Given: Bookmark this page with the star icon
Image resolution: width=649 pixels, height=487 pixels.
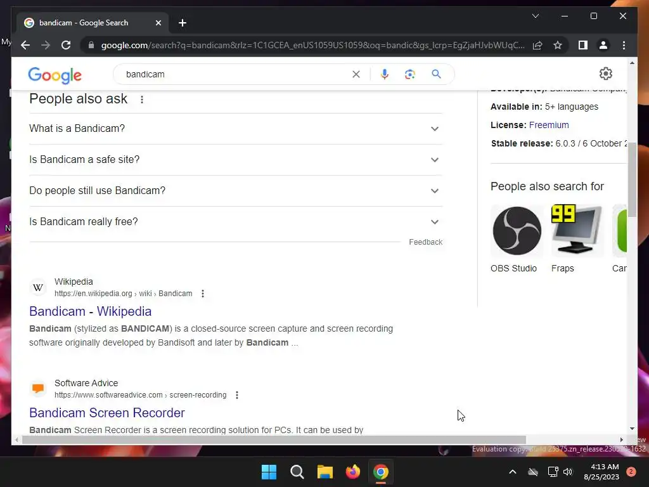Looking at the screenshot, I should click(x=558, y=45).
